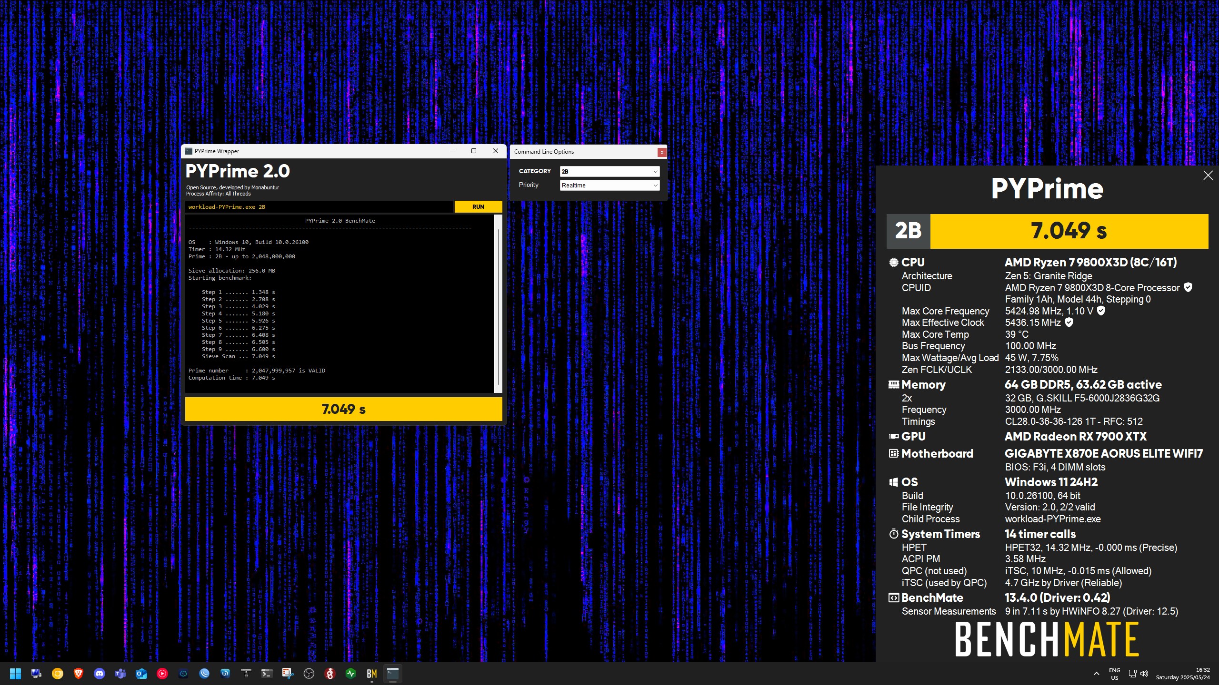1219x685 pixels.
Task: Launch Brave browser from the taskbar
Action: pos(78,674)
